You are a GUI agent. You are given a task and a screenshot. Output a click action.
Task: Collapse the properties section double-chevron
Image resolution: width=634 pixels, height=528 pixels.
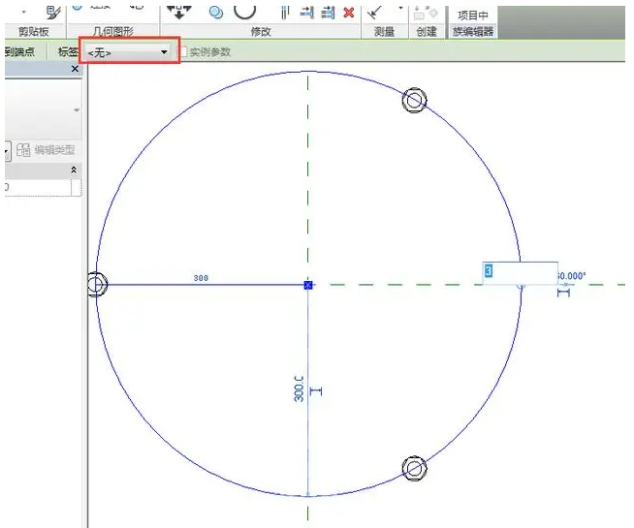coord(76,170)
